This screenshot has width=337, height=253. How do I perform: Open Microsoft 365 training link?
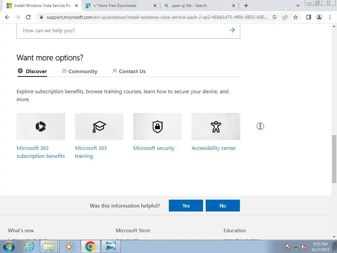pyautogui.click(x=91, y=152)
